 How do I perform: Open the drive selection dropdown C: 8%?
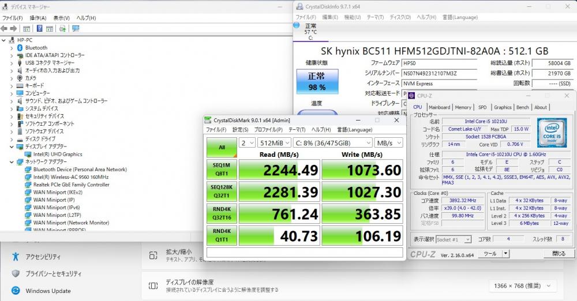332,142
